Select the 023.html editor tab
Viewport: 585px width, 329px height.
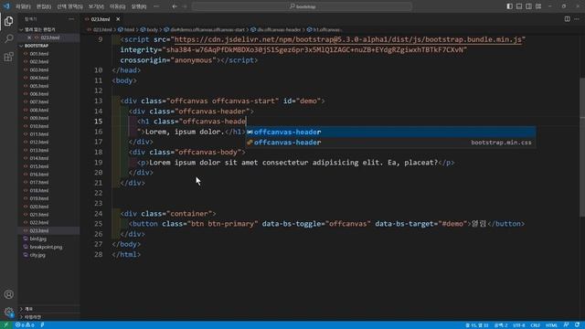pos(101,19)
